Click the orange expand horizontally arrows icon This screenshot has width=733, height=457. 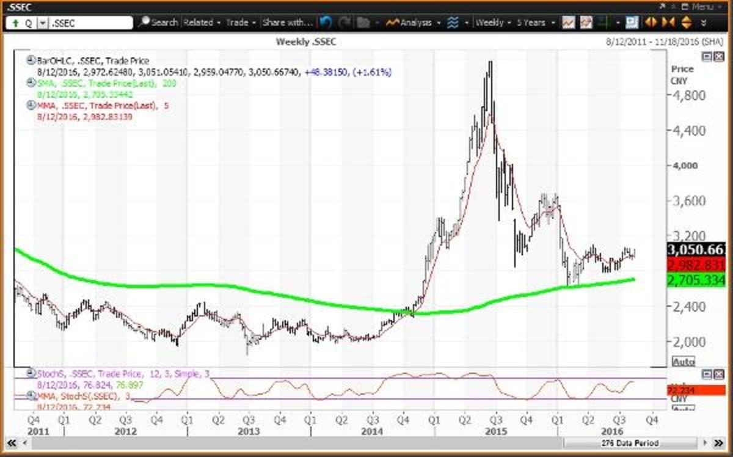click(x=651, y=23)
